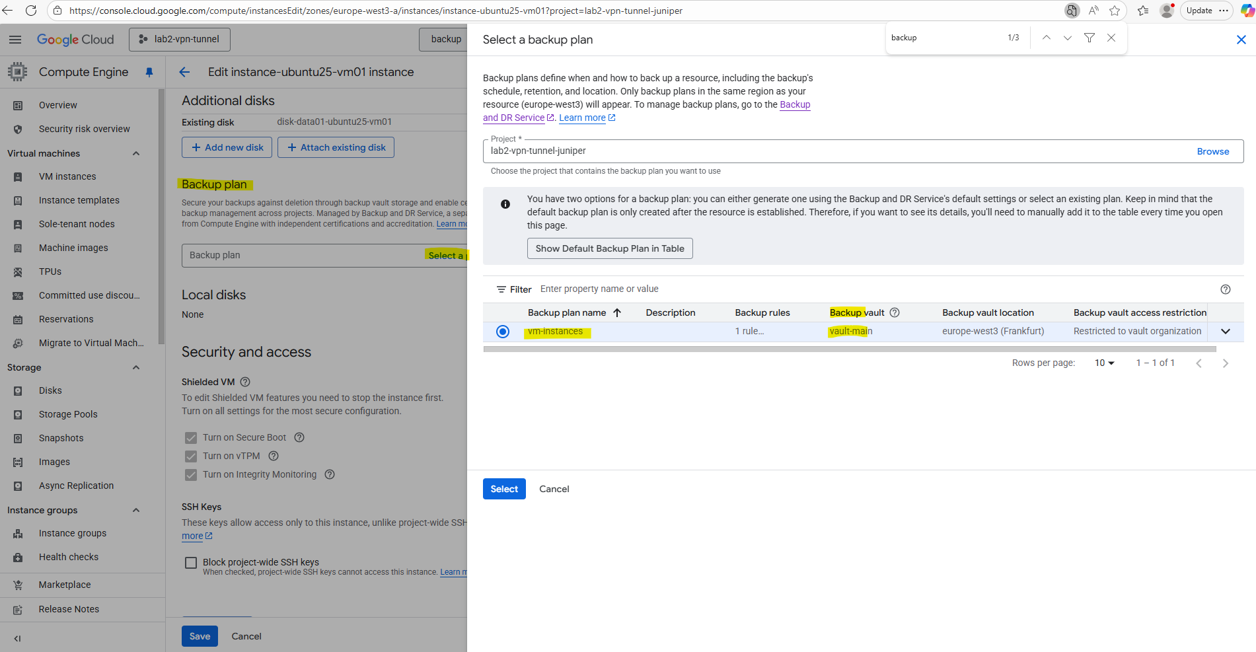
Task: Click the find bar filter icon
Action: [1090, 38]
